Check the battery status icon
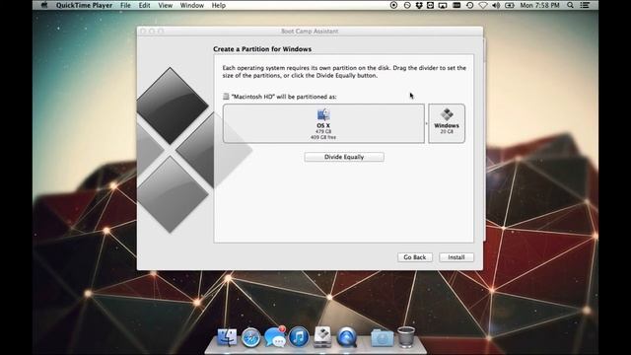 pyautogui.click(x=510, y=5)
